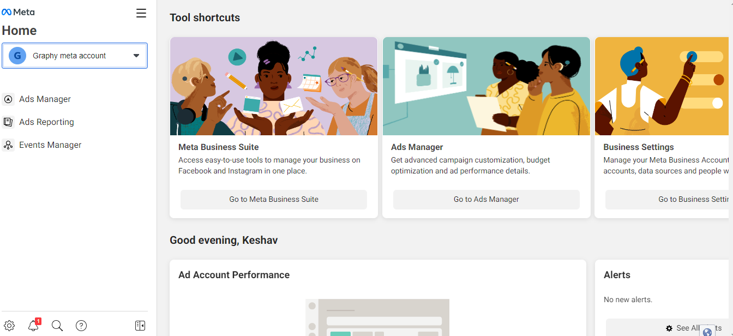
Task: Click the Ads Manager card illustration
Action: [486, 86]
